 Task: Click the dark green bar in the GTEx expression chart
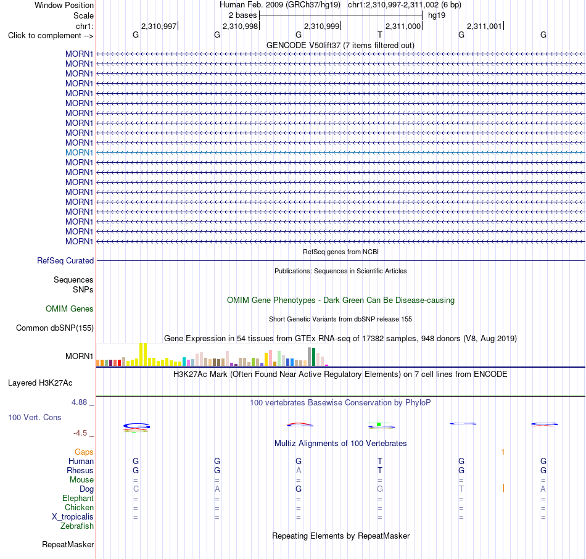click(314, 357)
